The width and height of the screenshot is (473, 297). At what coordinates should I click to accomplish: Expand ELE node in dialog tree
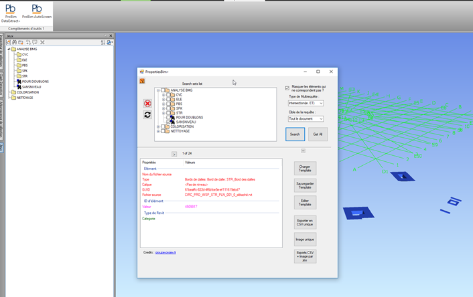[163, 100]
